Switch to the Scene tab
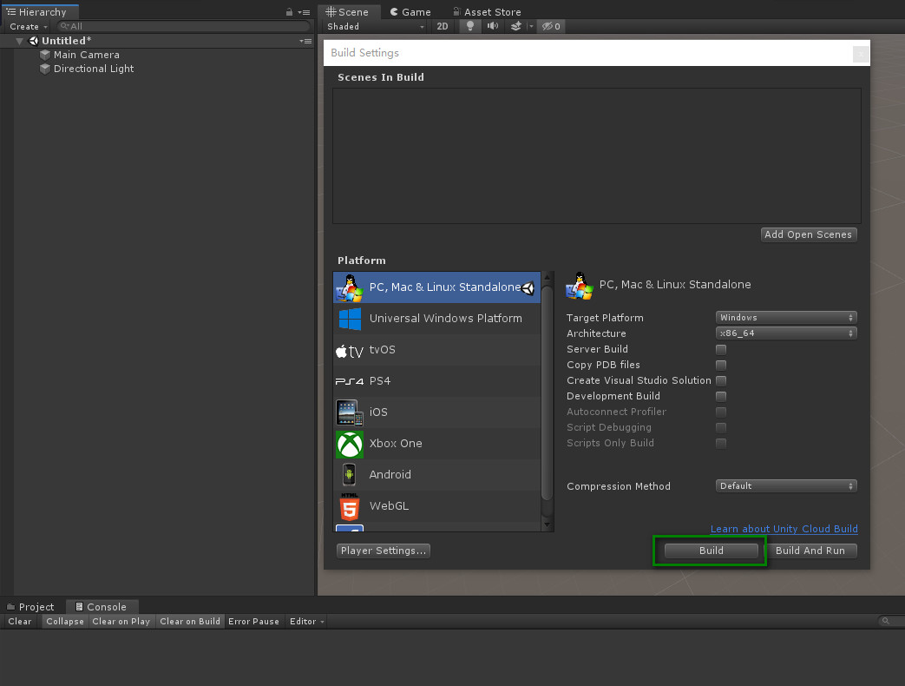 (x=347, y=12)
